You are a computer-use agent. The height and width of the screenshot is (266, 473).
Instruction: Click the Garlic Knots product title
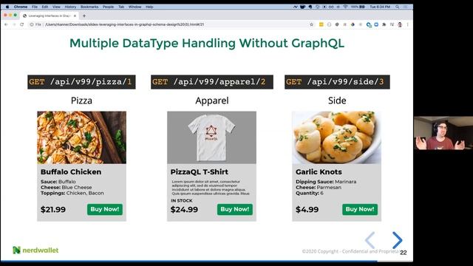pos(319,172)
